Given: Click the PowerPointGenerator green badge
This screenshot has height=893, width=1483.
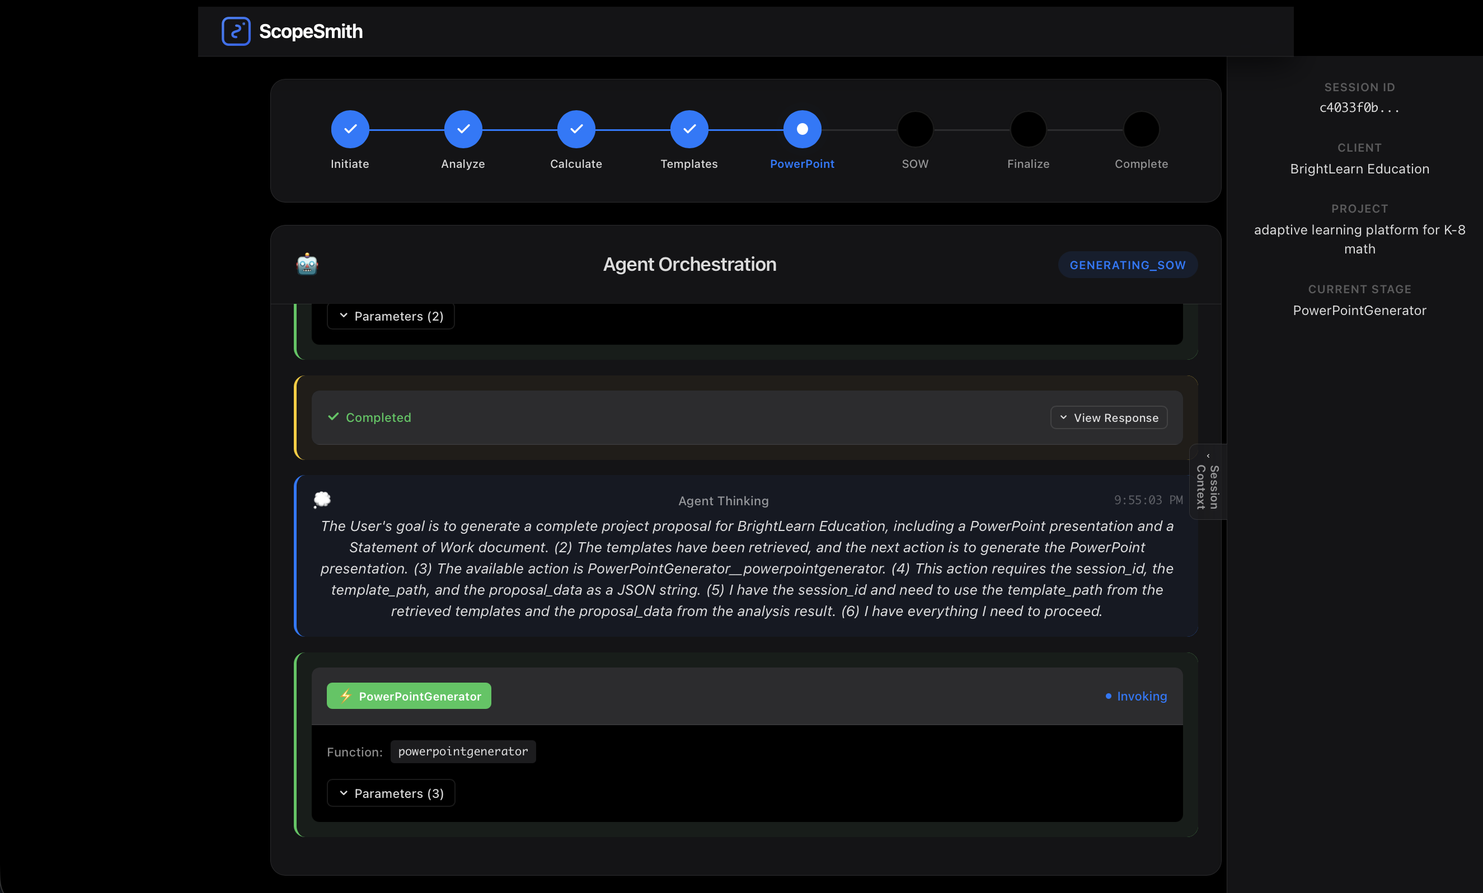Looking at the screenshot, I should point(409,696).
